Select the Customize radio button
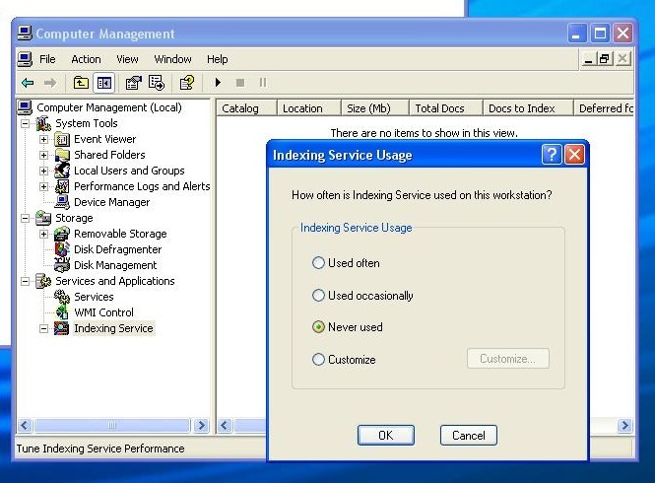The height and width of the screenshot is (483, 655). [x=318, y=359]
